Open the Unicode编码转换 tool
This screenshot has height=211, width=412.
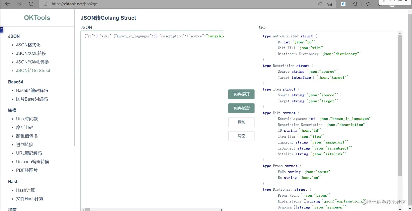tap(33, 162)
